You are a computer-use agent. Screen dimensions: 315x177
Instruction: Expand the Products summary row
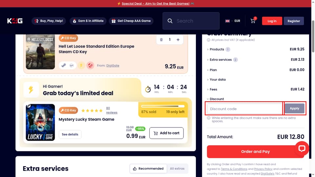click(x=256, y=49)
